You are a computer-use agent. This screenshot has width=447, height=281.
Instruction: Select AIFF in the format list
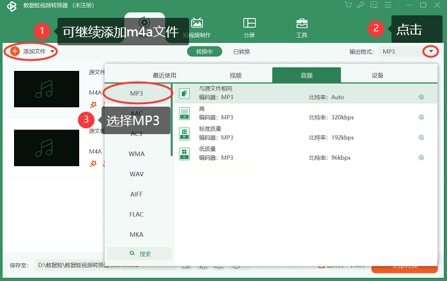pos(137,194)
